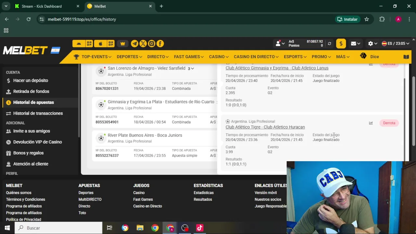Open the gear settings dropdown

tap(372, 44)
